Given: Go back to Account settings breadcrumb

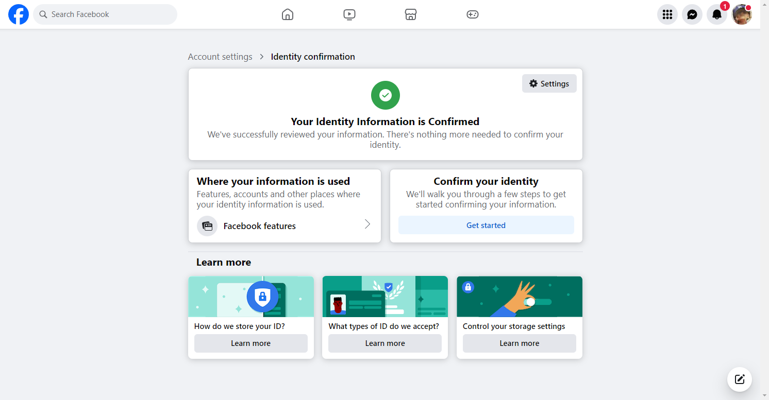Looking at the screenshot, I should tap(220, 57).
